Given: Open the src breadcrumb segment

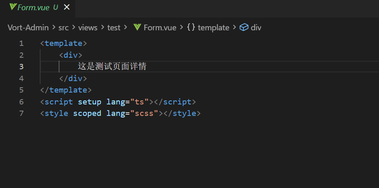Looking at the screenshot, I should tap(63, 27).
